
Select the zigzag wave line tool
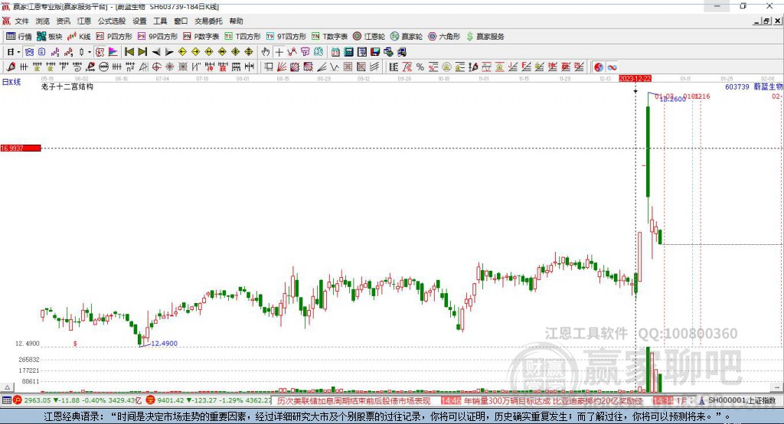point(335,67)
